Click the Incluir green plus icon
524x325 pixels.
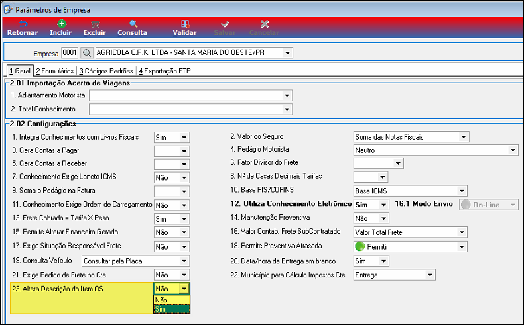62,24
